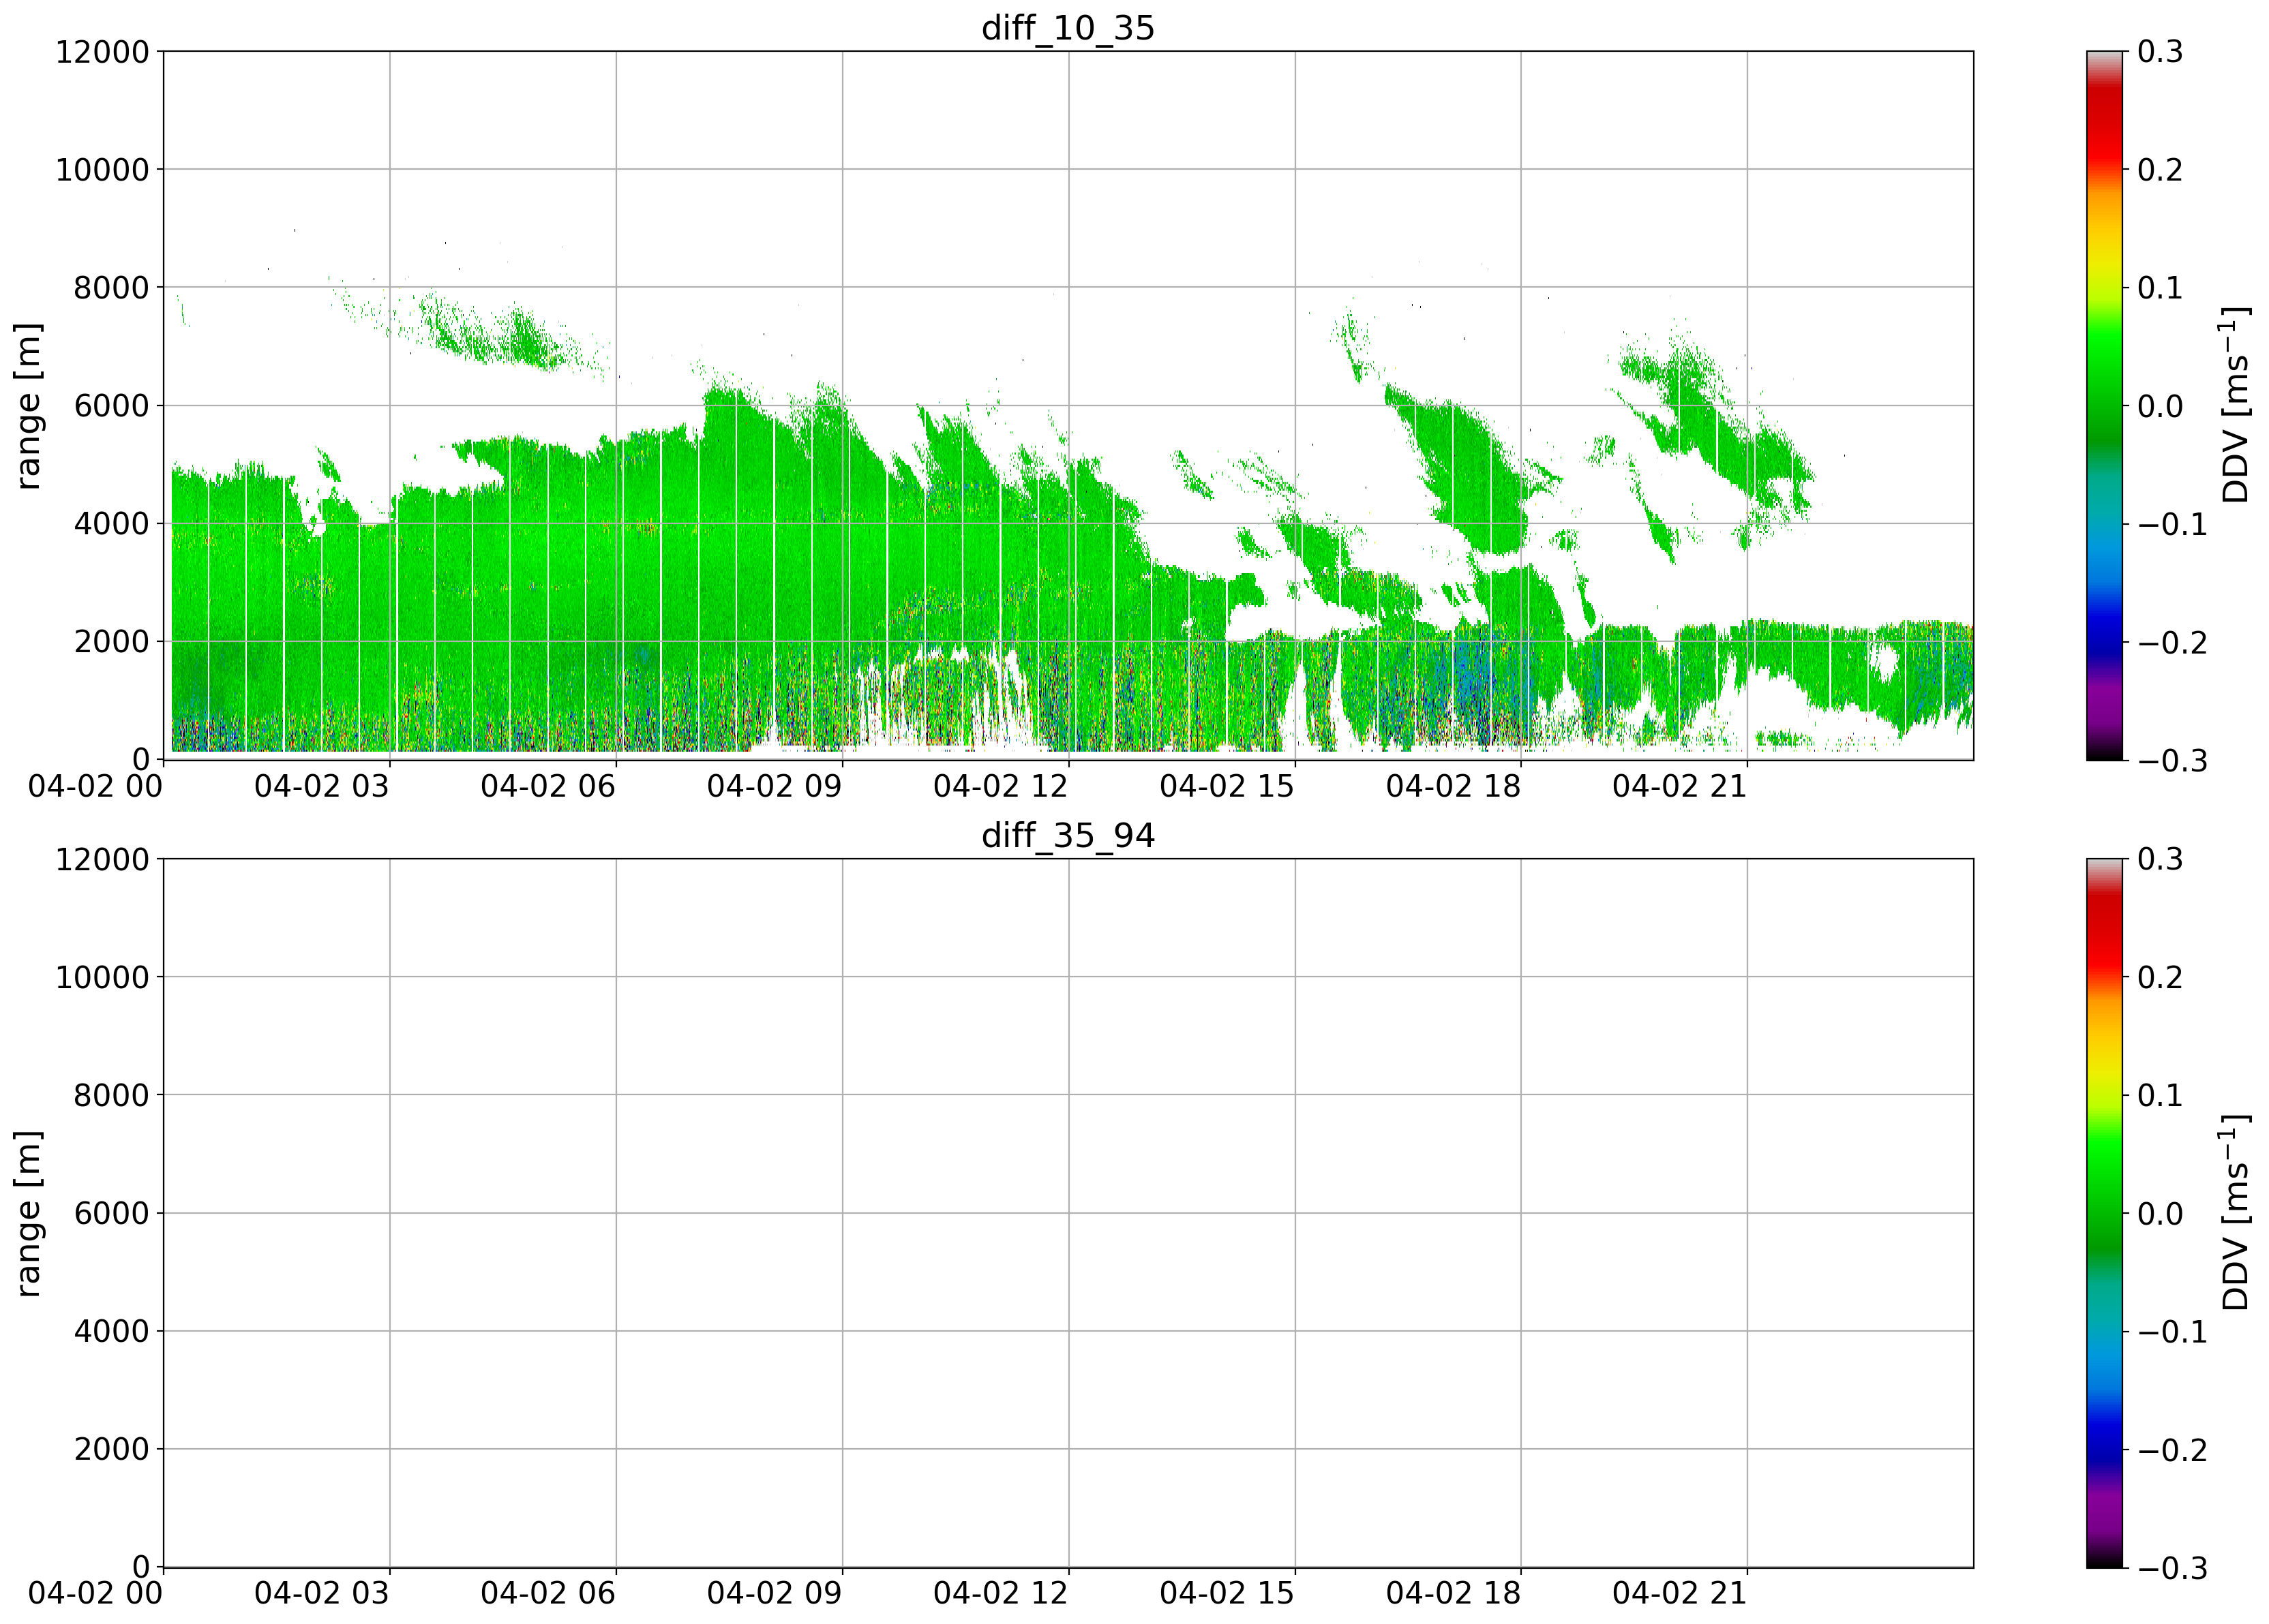
Task: Click the 0.2 tick on lower colorbar
Action: [2160, 978]
